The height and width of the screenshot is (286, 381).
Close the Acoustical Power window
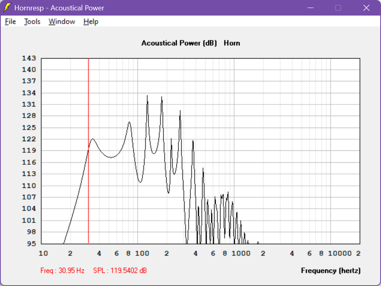coord(366,8)
